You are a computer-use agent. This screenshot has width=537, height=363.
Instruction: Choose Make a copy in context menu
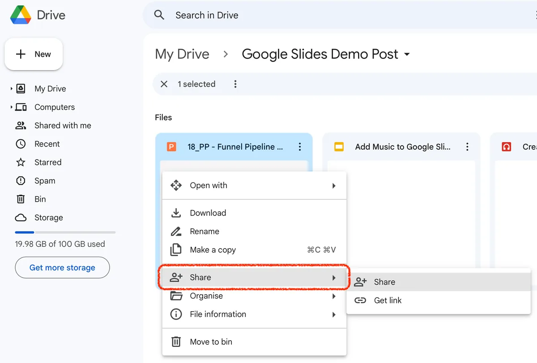pos(254,250)
